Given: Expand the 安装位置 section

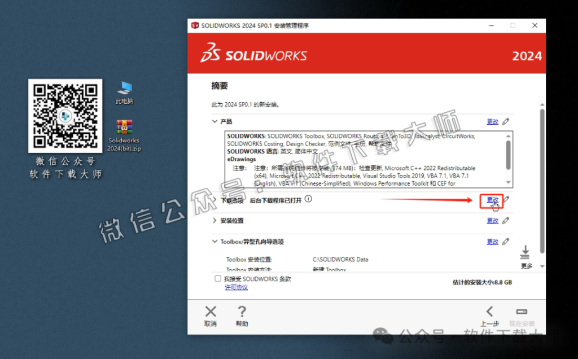Looking at the screenshot, I should (x=214, y=220).
